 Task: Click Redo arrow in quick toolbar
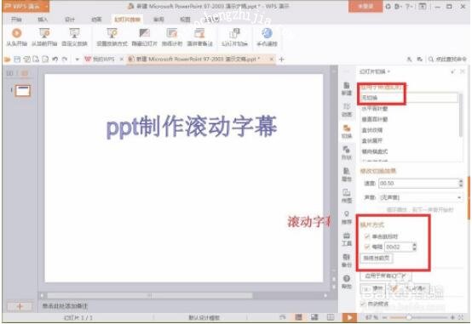[x=65, y=60]
